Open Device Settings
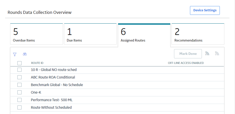The image size is (235, 114). tap(205, 10)
